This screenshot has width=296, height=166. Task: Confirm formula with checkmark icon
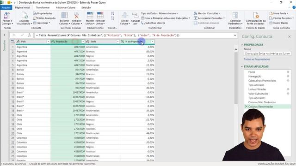[x=22, y=35]
